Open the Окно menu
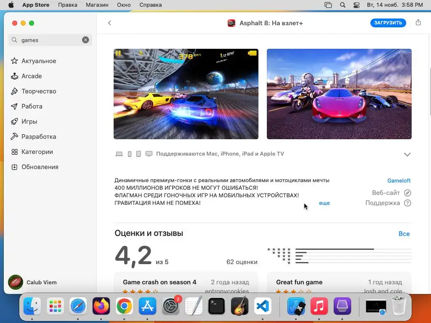 coord(124,5)
